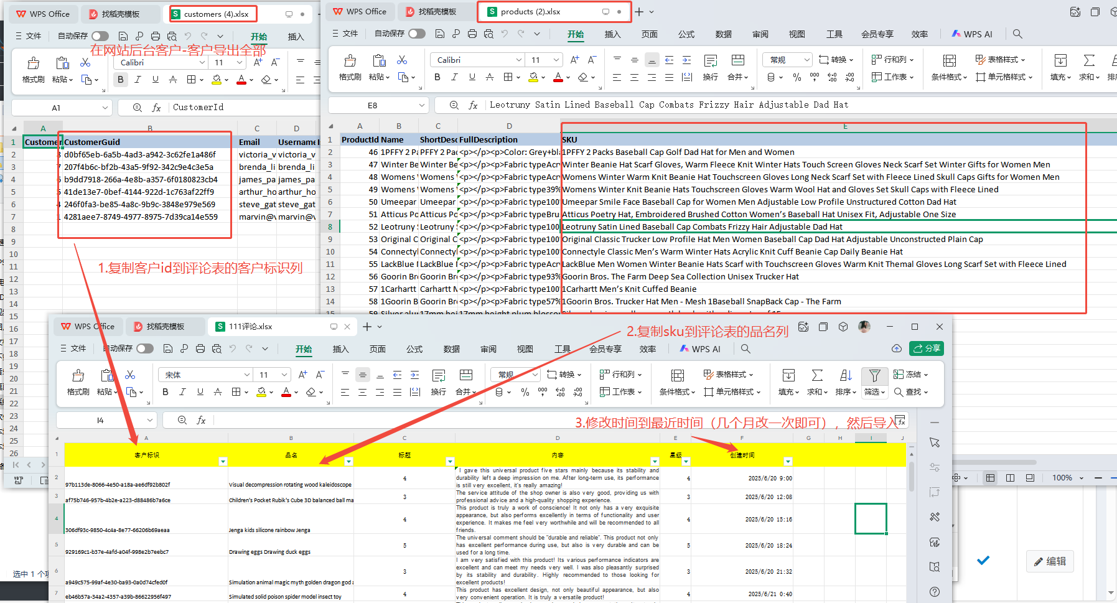Click the 格式刷 format painter in customers window
1117x603 pixels.
34,63
